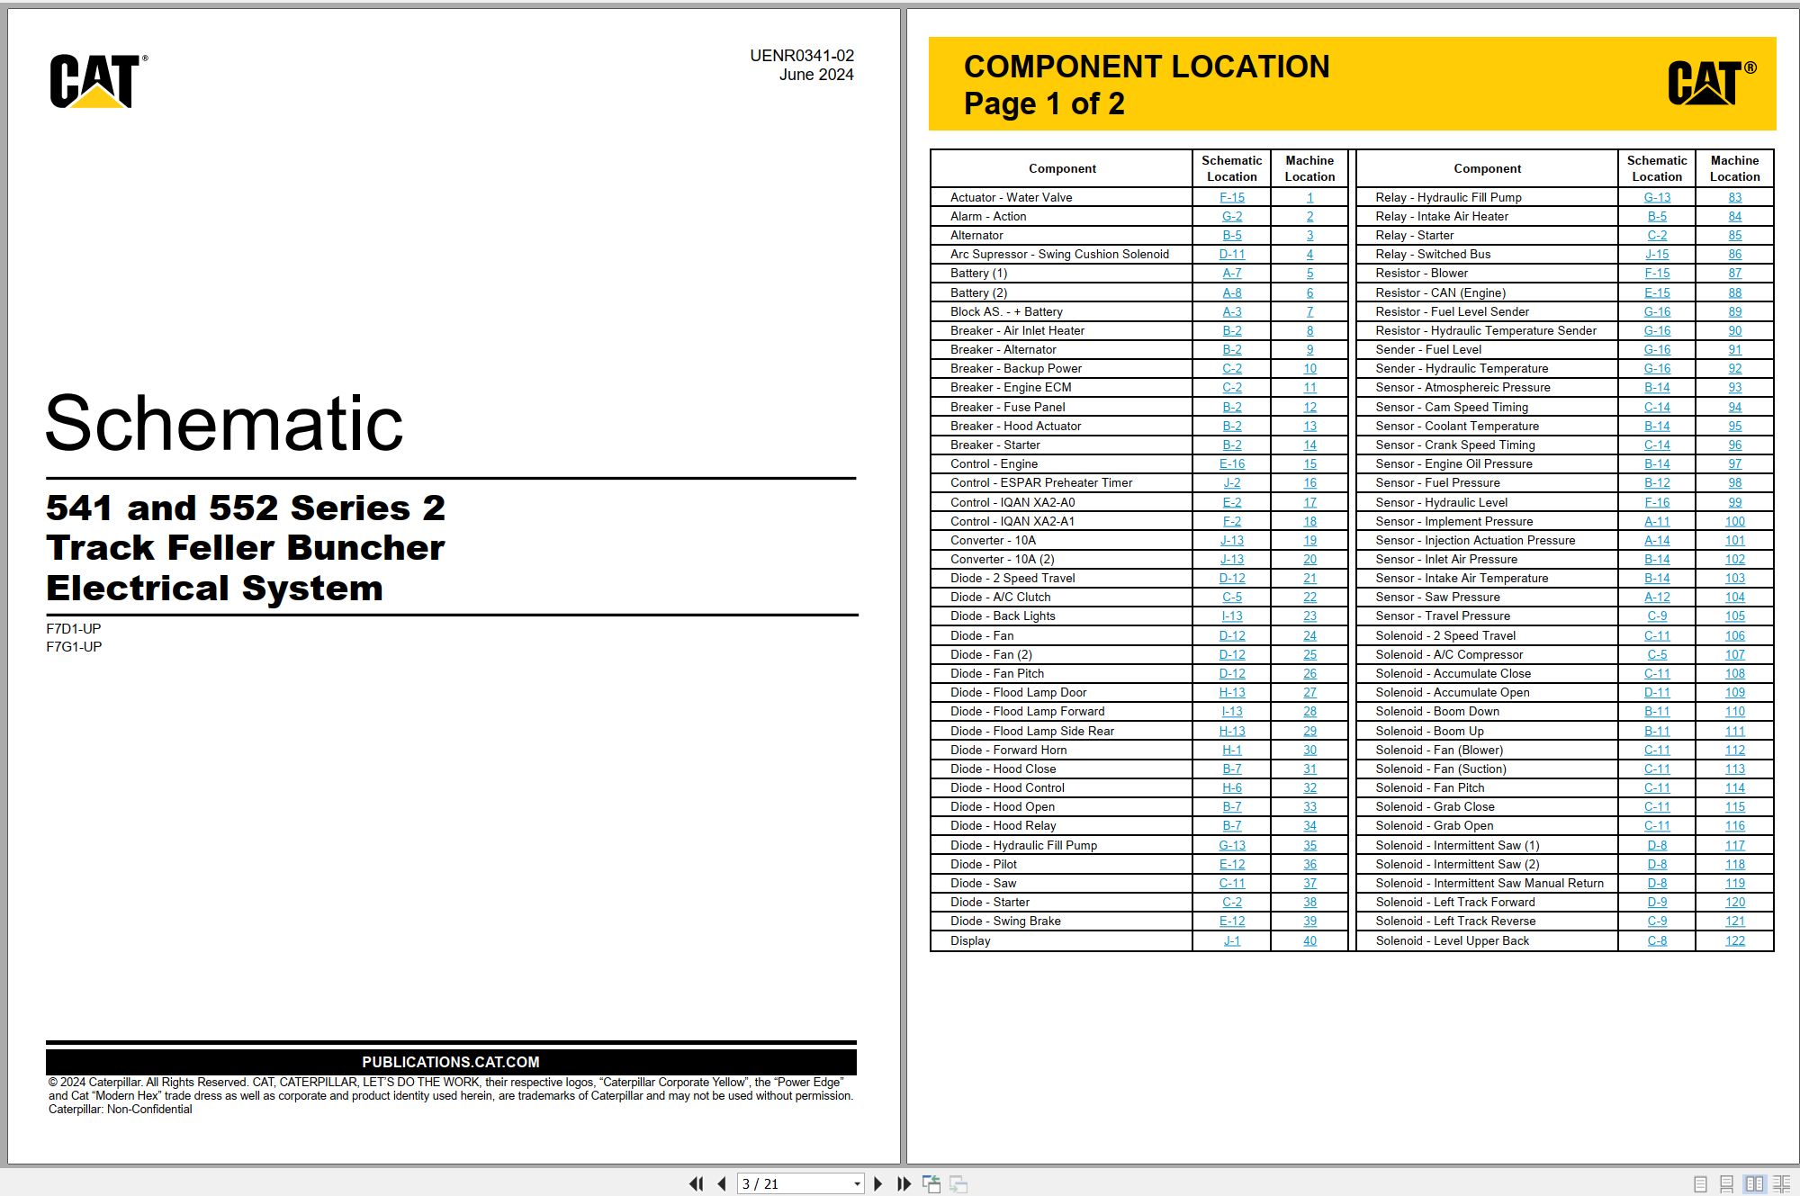Open schematic location D-11 for Solenoid - Accumulate Open
The height and width of the screenshot is (1196, 1800).
[x=1657, y=693]
